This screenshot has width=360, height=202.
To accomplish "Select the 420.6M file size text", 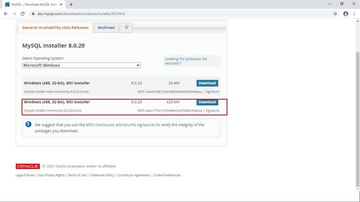I will [173, 102].
